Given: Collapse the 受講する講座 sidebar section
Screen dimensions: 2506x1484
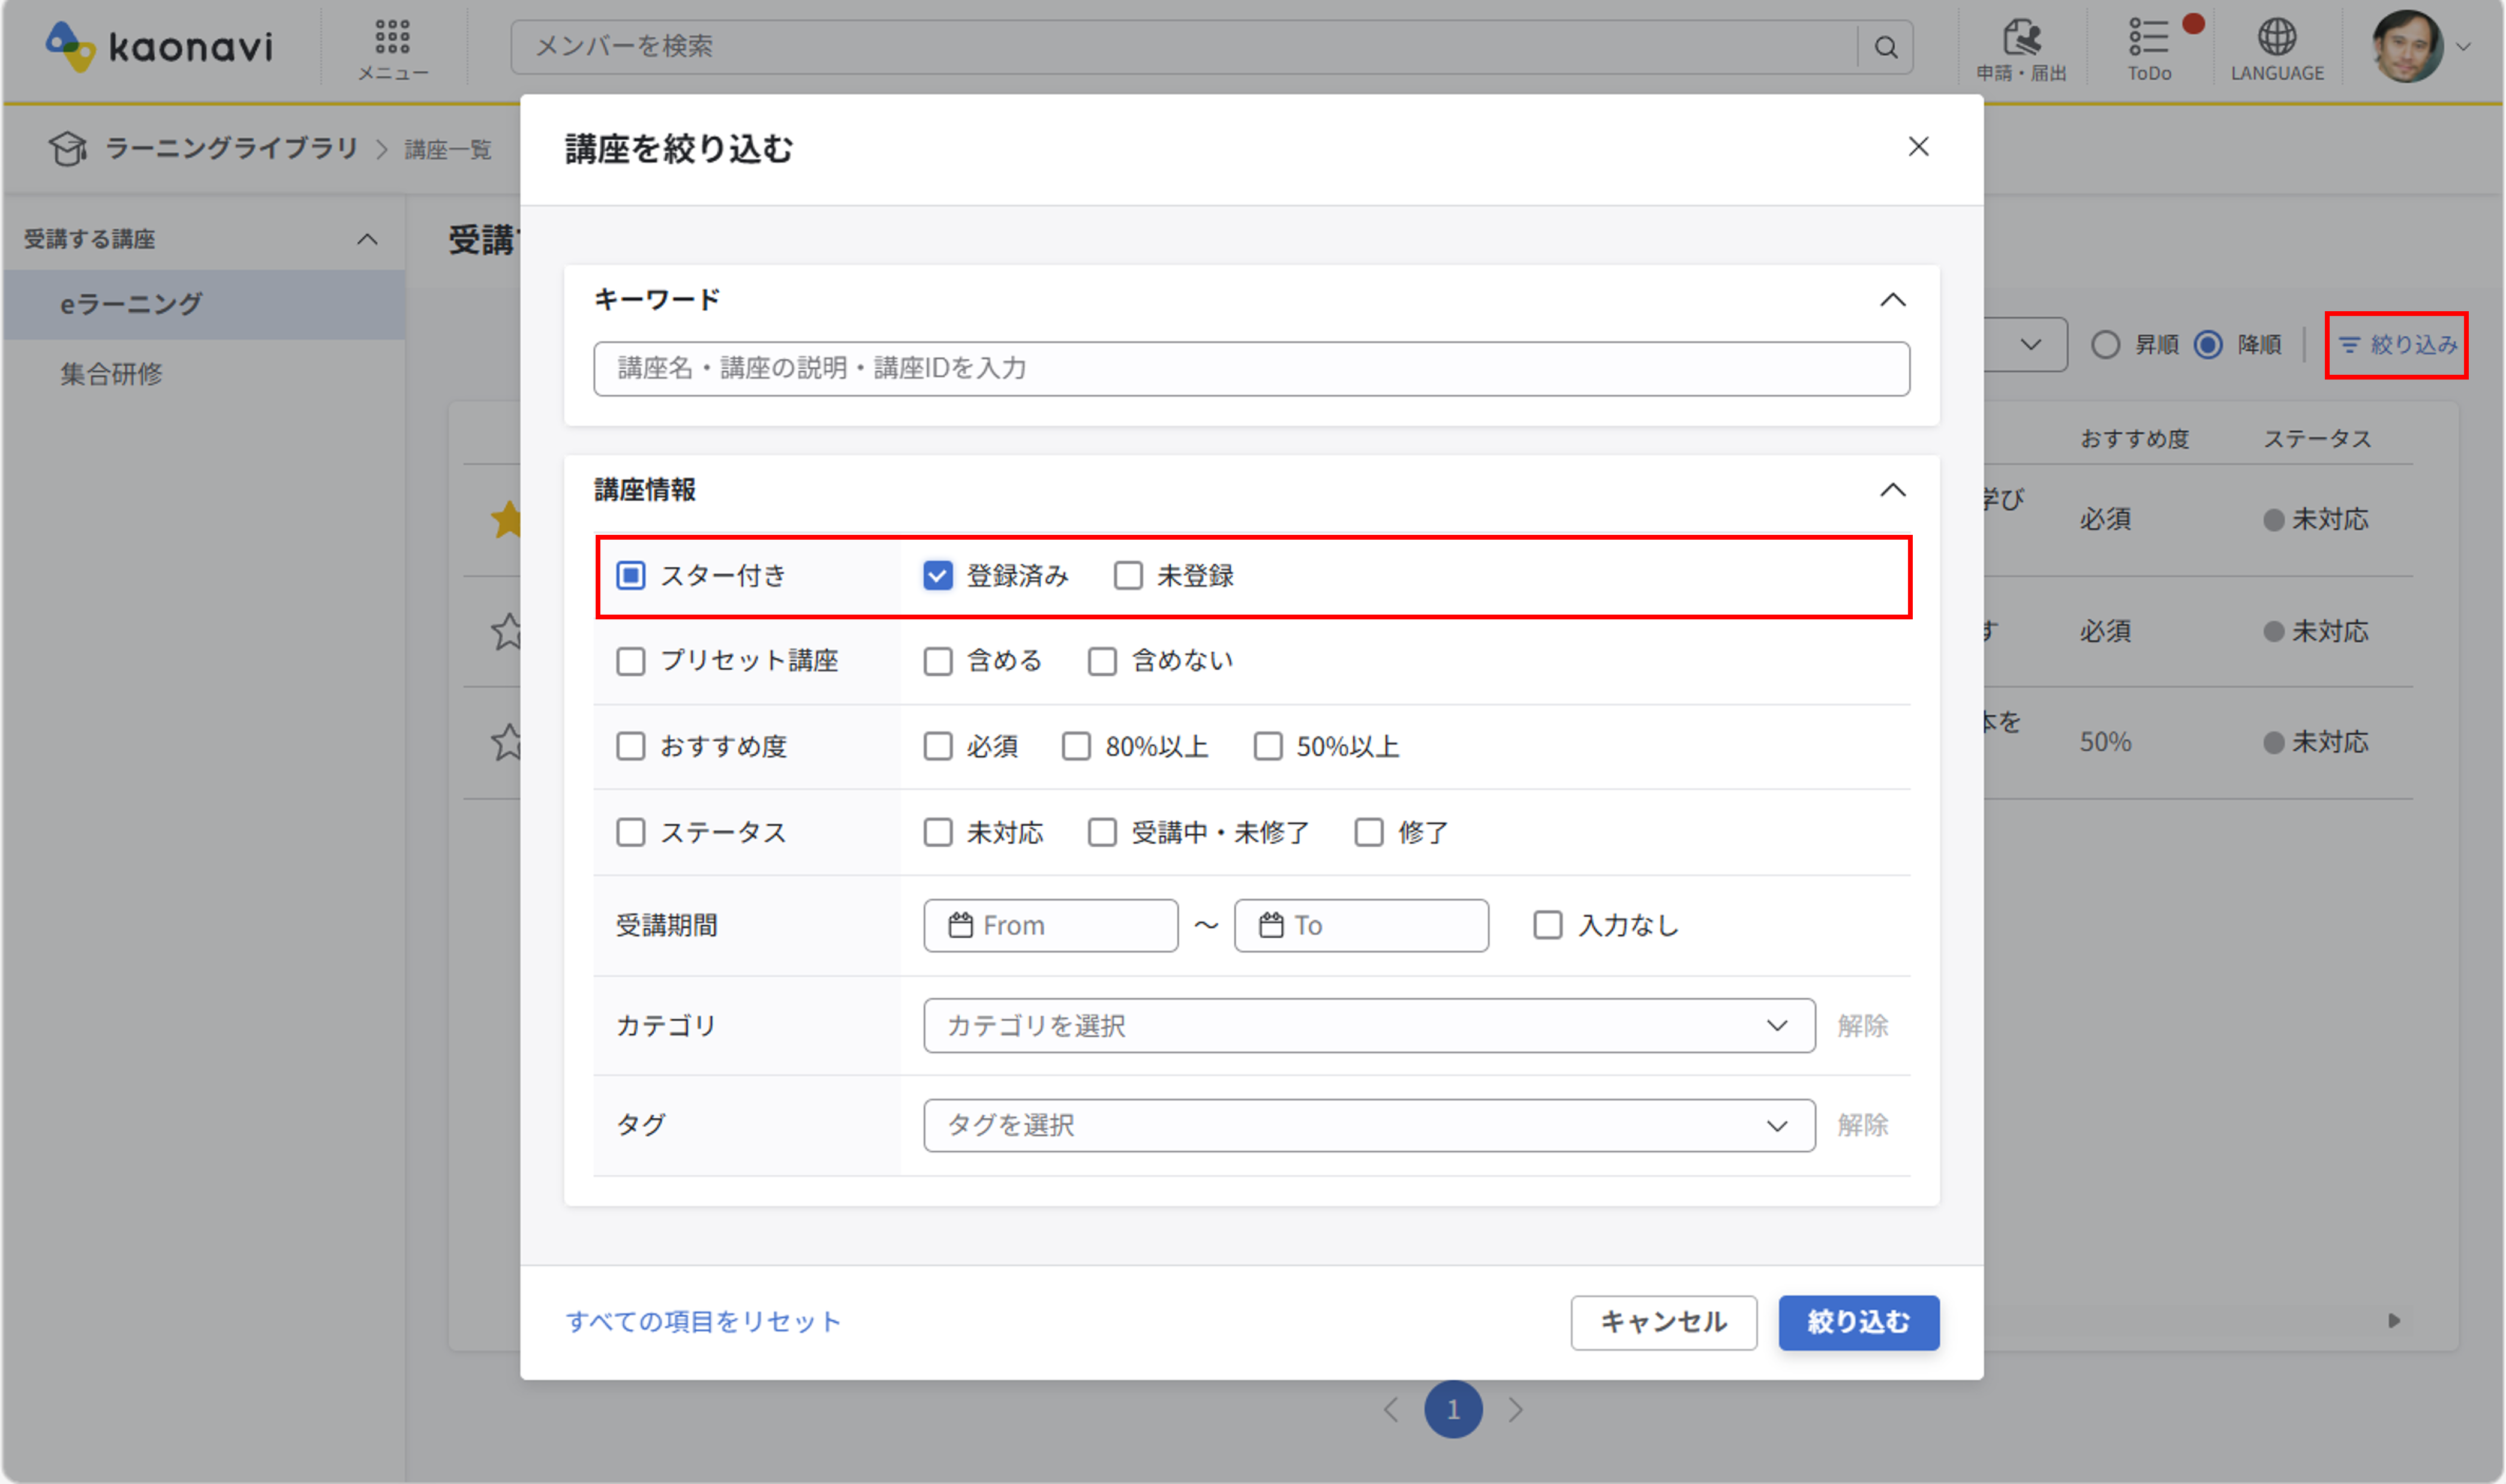Looking at the screenshot, I should coord(367,240).
